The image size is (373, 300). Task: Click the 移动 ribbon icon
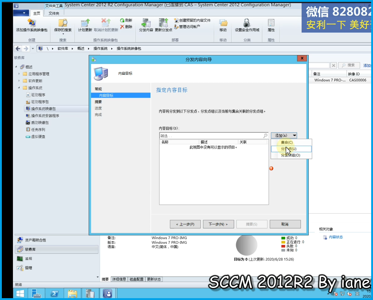pyautogui.click(x=223, y=26)
